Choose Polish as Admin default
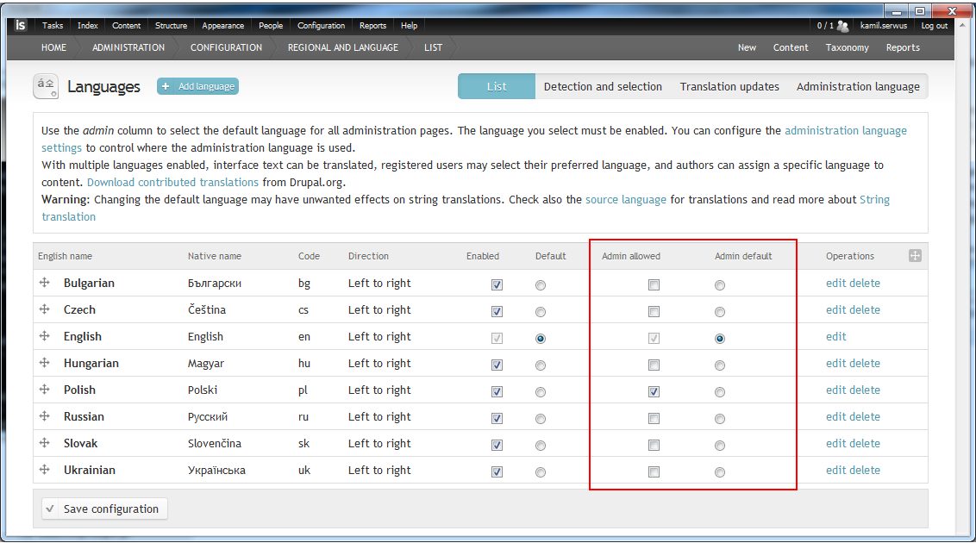This screenshot has width=976, height=543. click(720, 392)
